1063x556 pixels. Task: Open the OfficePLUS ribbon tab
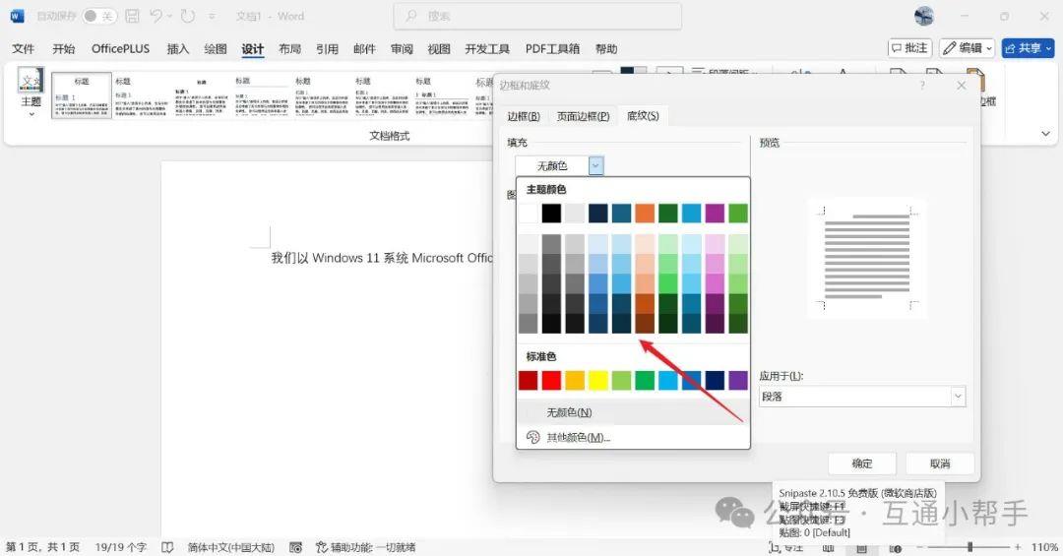[121, 49]
